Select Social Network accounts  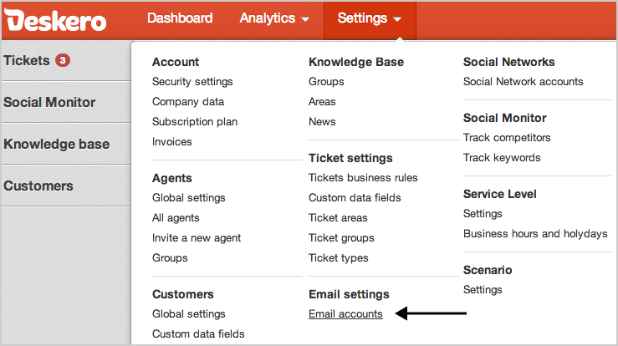(523, 82)
